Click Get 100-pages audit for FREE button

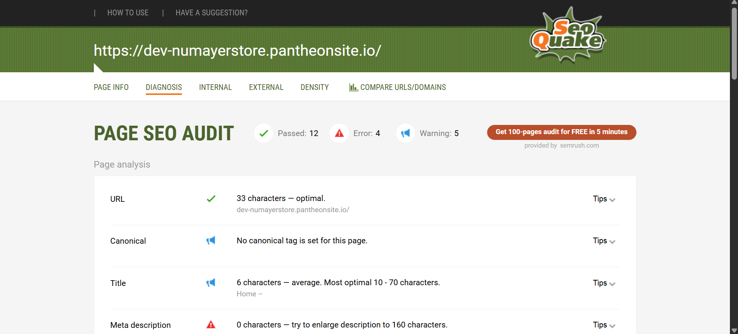point(561,132)
